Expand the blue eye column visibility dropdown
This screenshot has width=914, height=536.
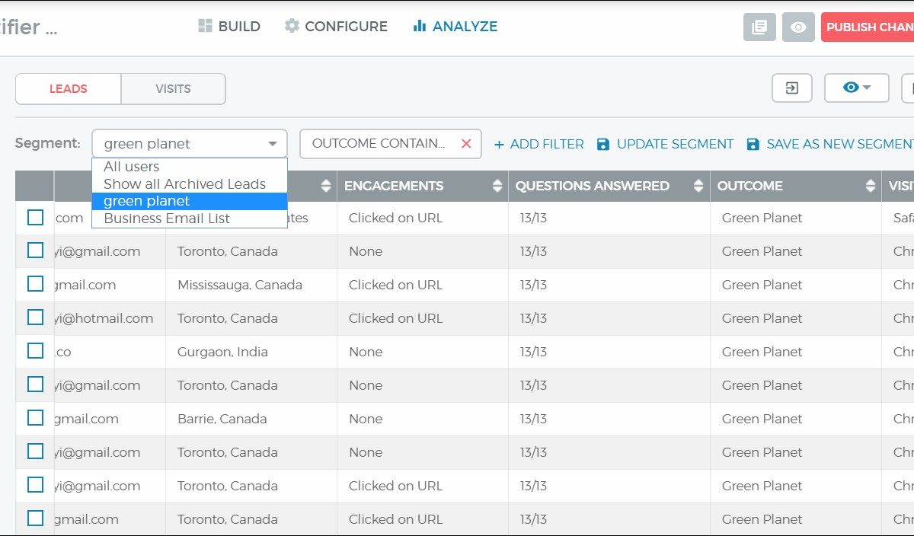coord(856,88)
